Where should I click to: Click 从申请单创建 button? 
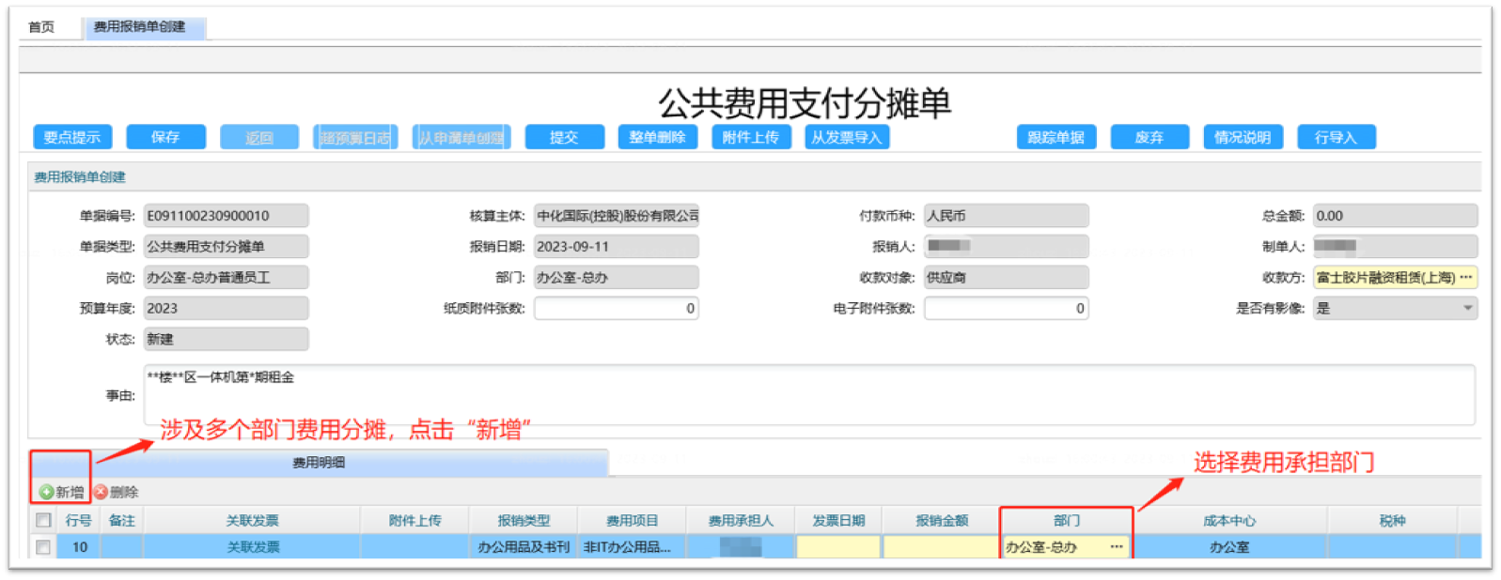coord(461,137)
